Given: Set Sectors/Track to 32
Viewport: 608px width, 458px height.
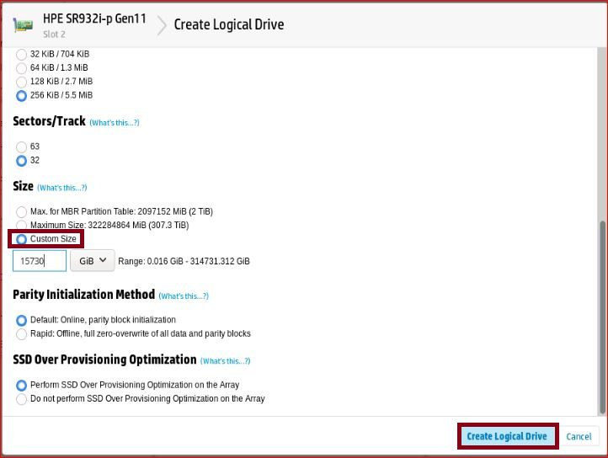Looking at the screenshot, I should coord(22,160).
